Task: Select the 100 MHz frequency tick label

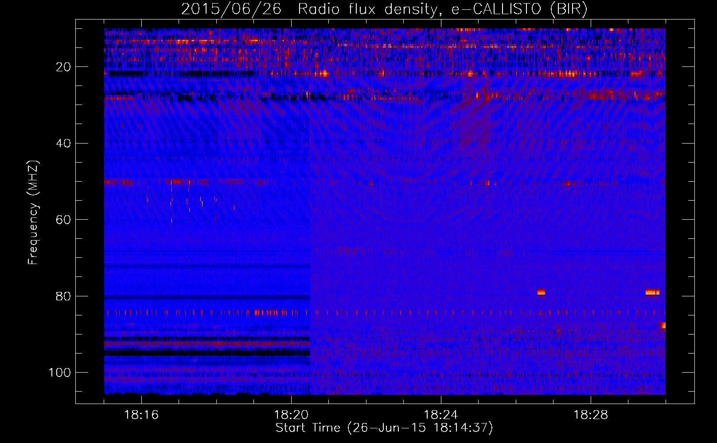Action: (60, 373)
